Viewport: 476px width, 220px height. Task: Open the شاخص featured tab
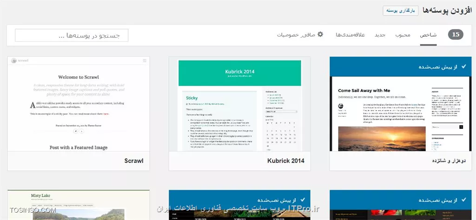click(x=428, y=35)
